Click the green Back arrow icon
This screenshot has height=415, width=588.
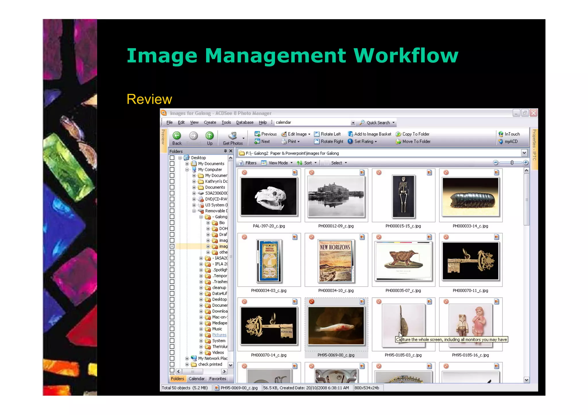tap(177, 135)
